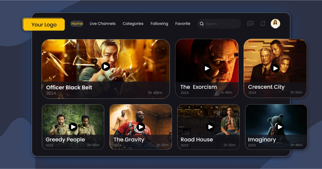Open your profile avatar picture
The width and height of the screenshot is (322, 169).
275,24
